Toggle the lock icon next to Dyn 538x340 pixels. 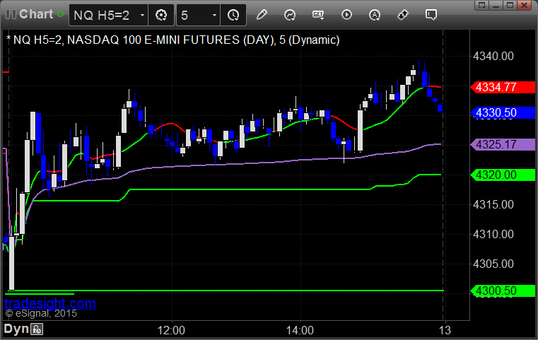[x=37, y=329]
